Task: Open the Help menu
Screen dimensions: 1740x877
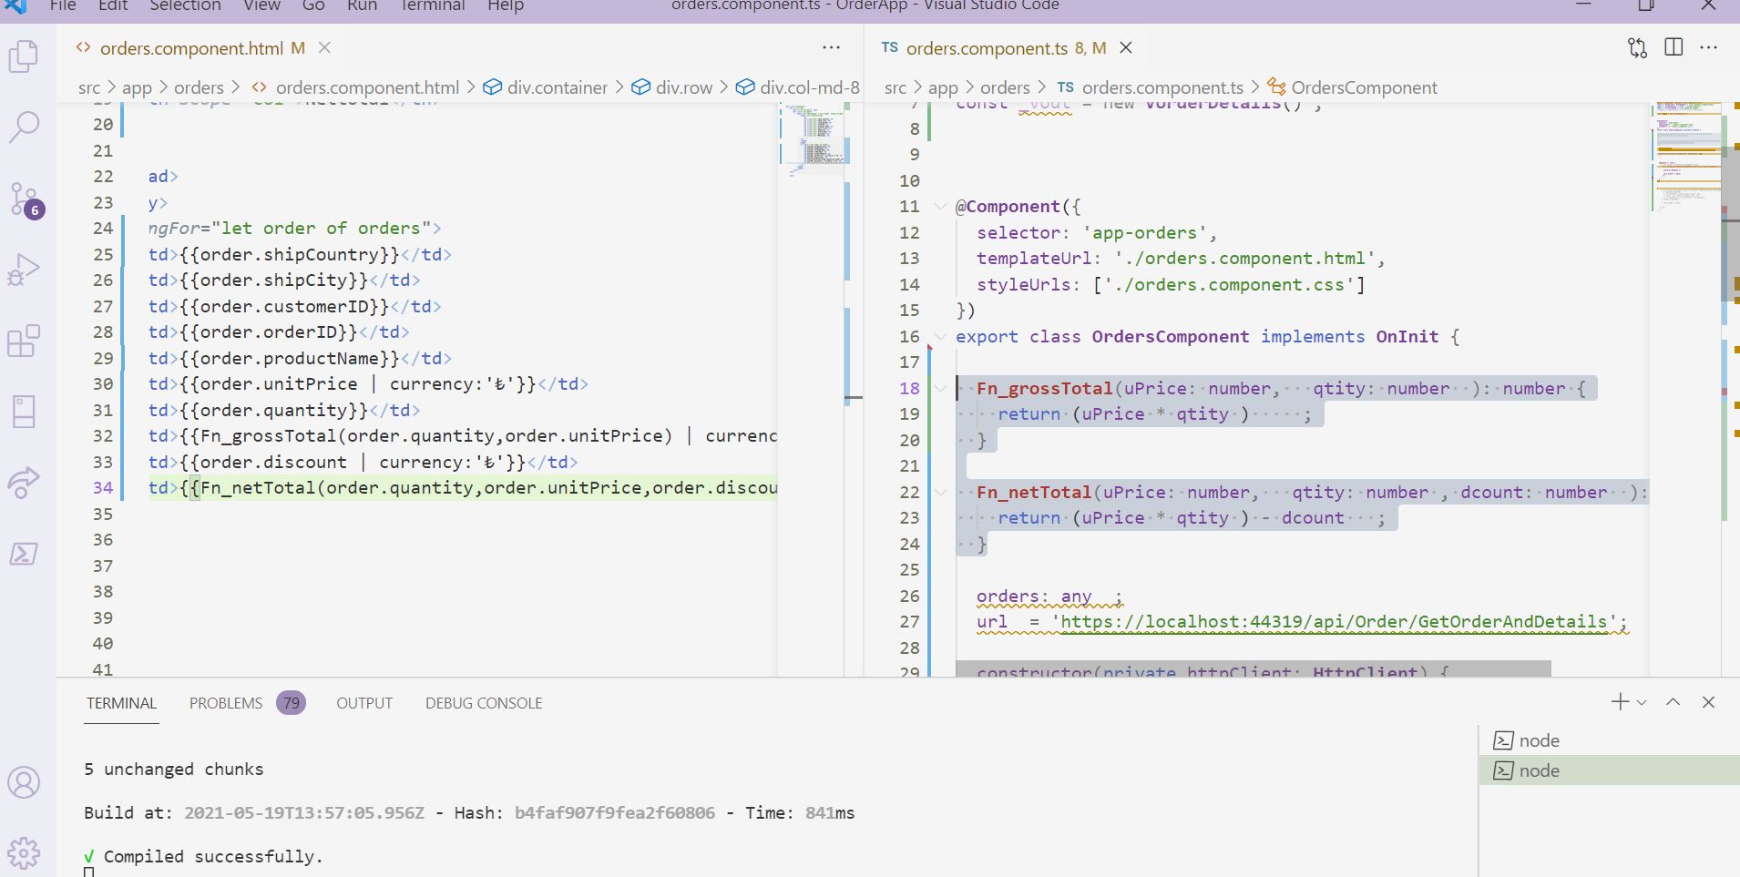Action: [x=506, y=5]
